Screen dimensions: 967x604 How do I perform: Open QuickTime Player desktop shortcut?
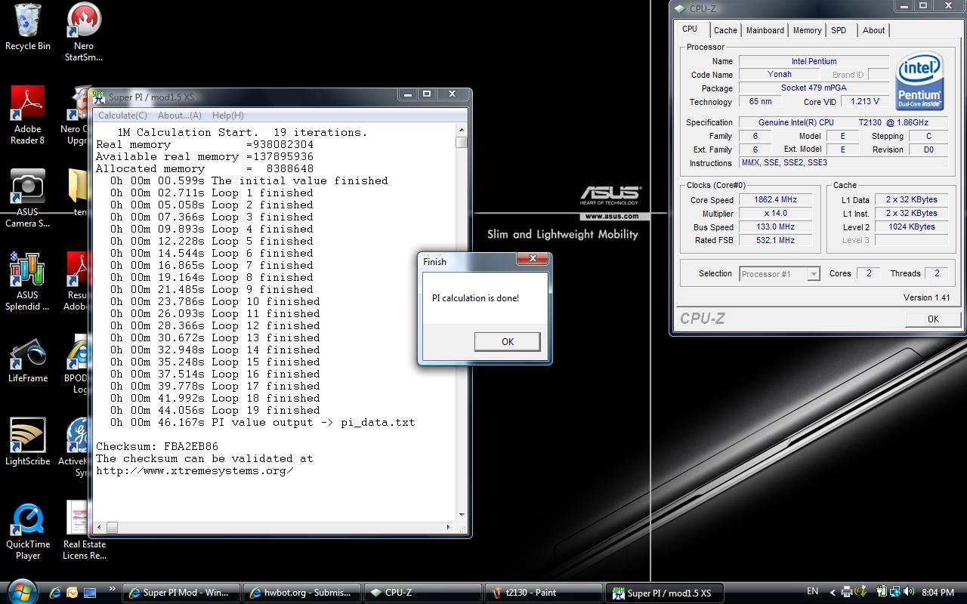tap(28, 532)
